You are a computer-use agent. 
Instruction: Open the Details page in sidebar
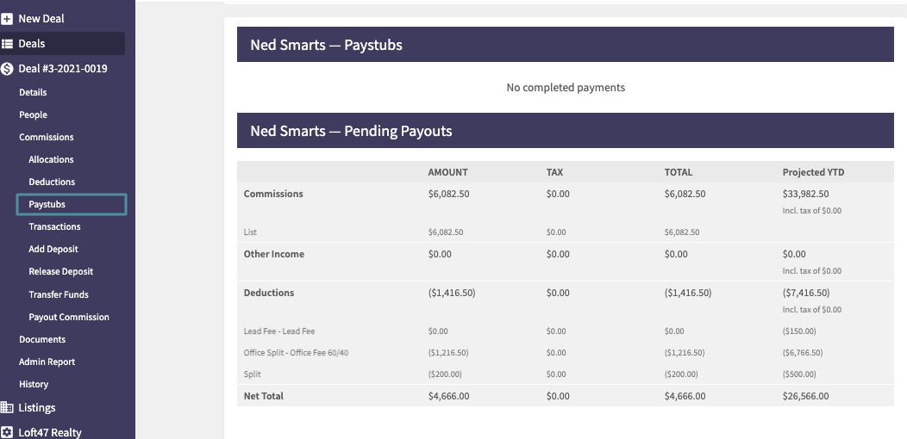tap(33, 92)
